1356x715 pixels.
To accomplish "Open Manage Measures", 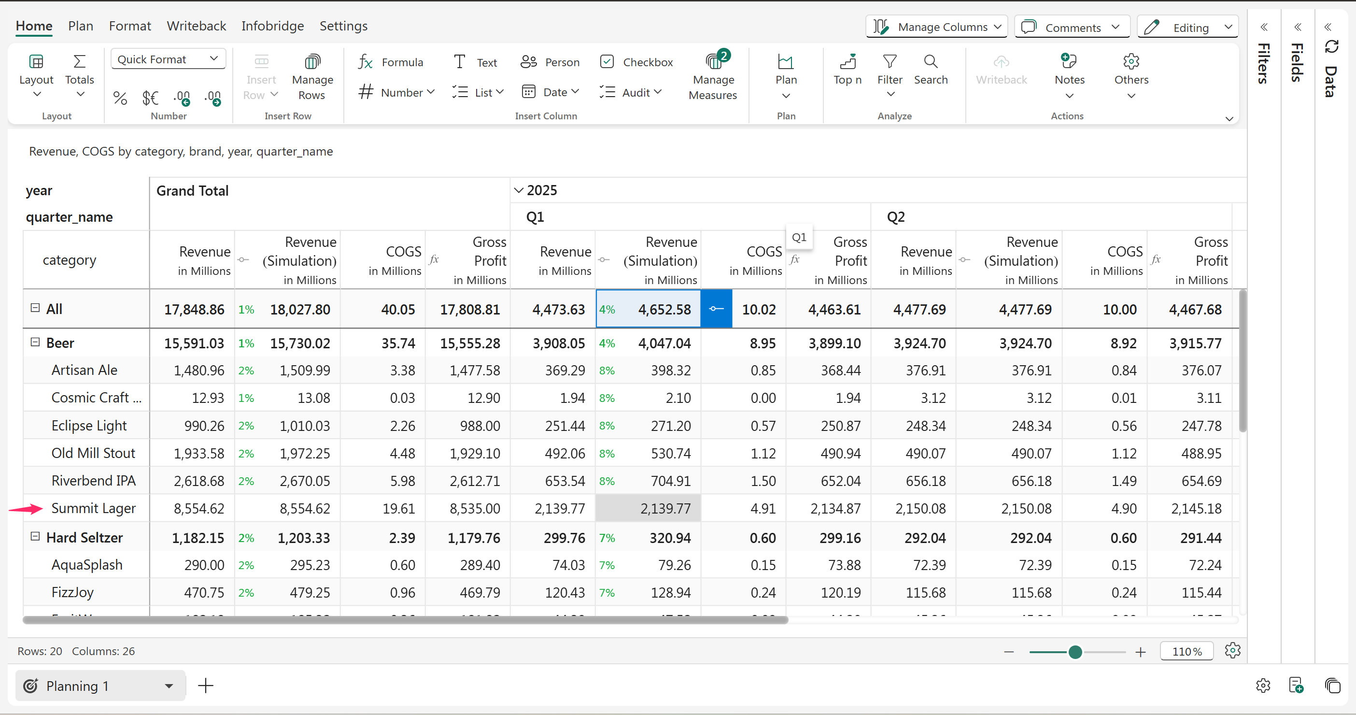I will point(713,76).
